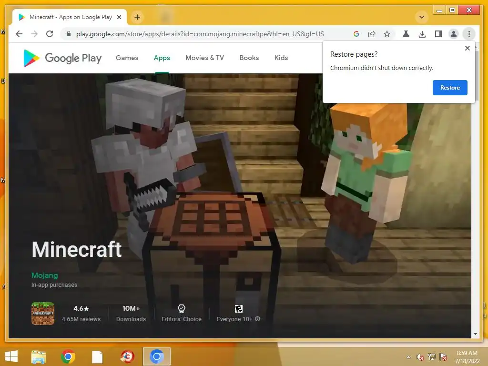
Task: Open the Movies & TV section
Action: 205,58
